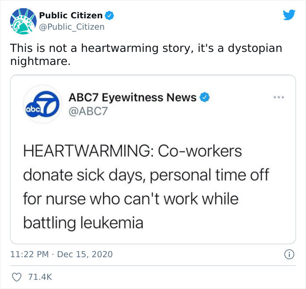Screen dimensions: 306x289
Task: Visit the @Public_Citizen handle
Action: [72, 27]
